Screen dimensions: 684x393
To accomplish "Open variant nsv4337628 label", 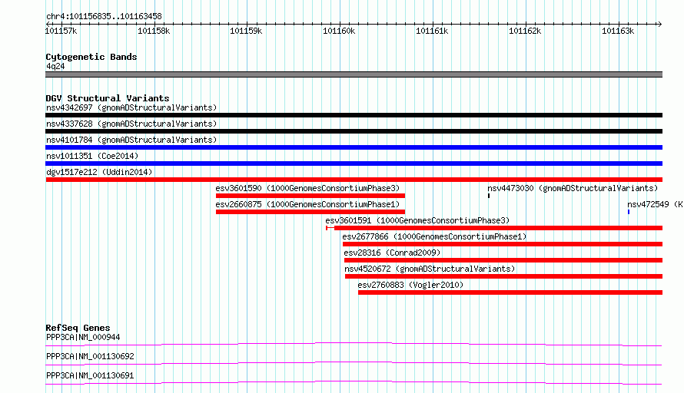I will (x=131, y=124).
